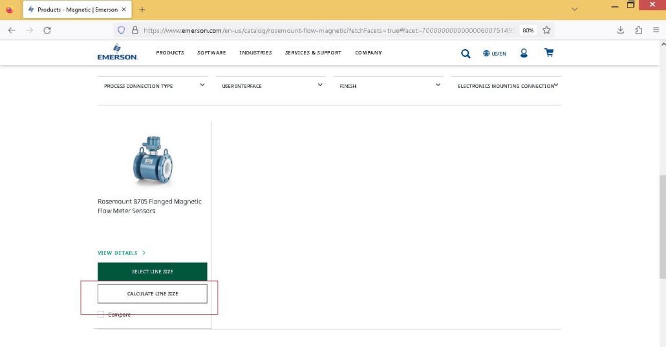Open the browser extensions icon
This screenshot has width=666, height=347.
click(x=638, y=30)
